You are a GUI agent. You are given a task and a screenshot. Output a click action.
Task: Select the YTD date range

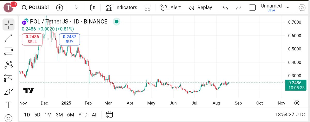[x=83, y=115]
